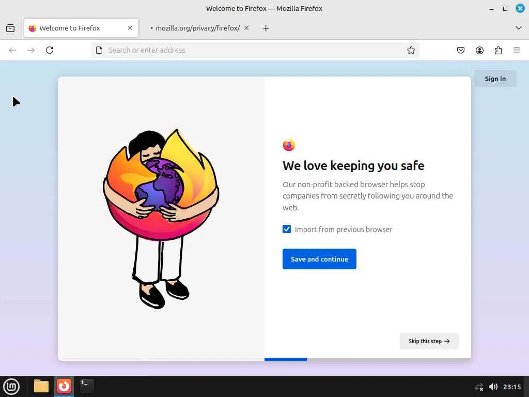Open the Save to Pocket icon
The height and width of the screenshot is (397, 529).
tap(460, 50)
